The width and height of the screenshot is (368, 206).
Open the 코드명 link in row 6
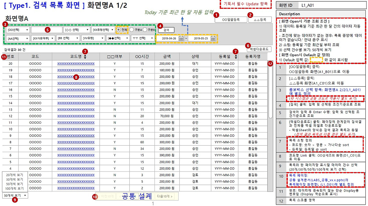pyautogui.click(x=76, y=155)
